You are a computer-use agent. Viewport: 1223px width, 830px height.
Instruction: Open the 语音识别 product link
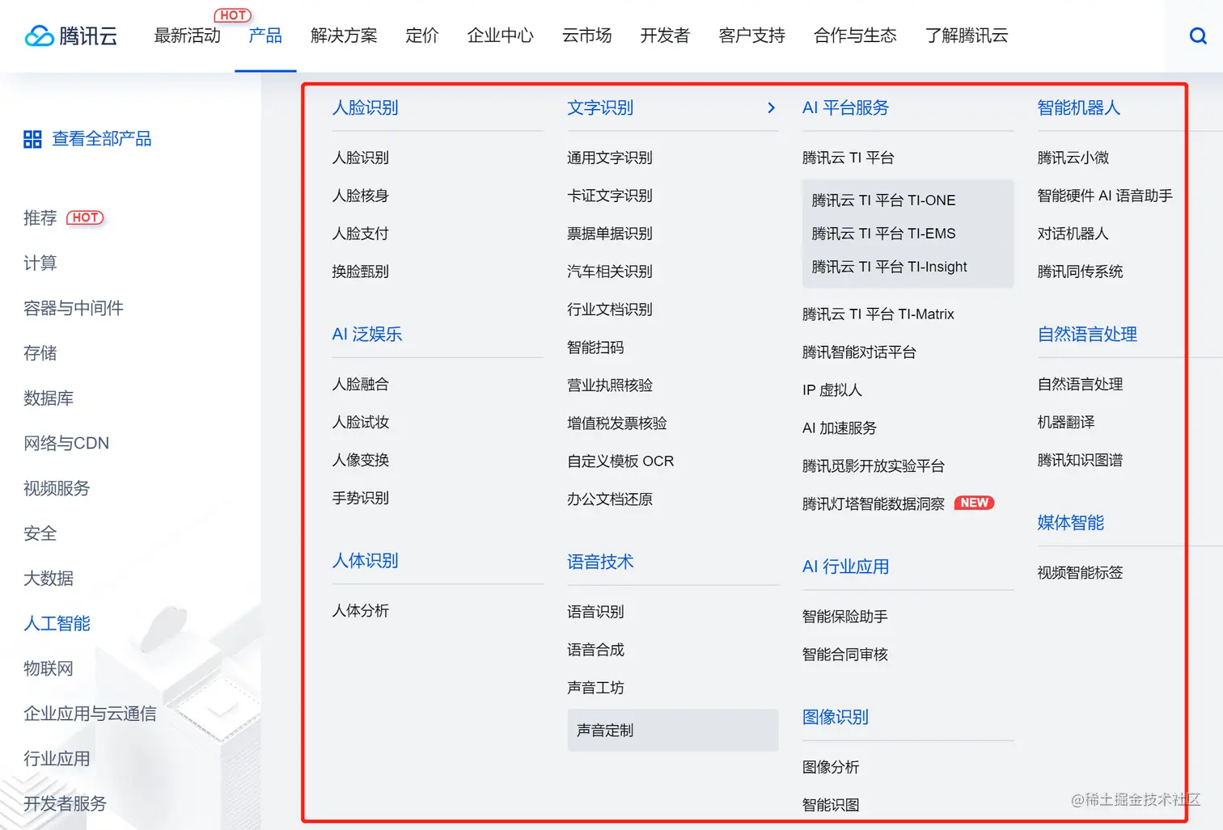point(595,612)
